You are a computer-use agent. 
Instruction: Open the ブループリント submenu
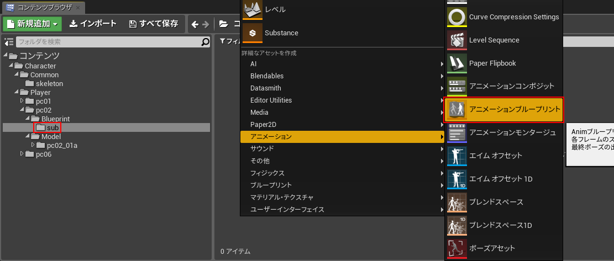[342, 185]
